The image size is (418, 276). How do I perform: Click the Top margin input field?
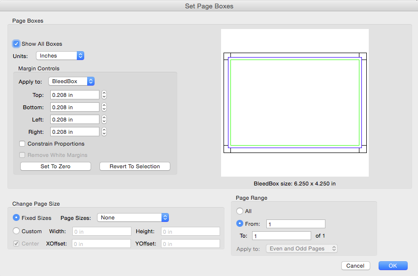pos(75,95)
